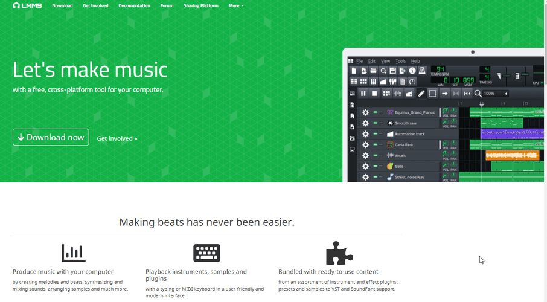Click the recently opened projects icon
This screenshot has height=302, width=547.
coord(383,71)
